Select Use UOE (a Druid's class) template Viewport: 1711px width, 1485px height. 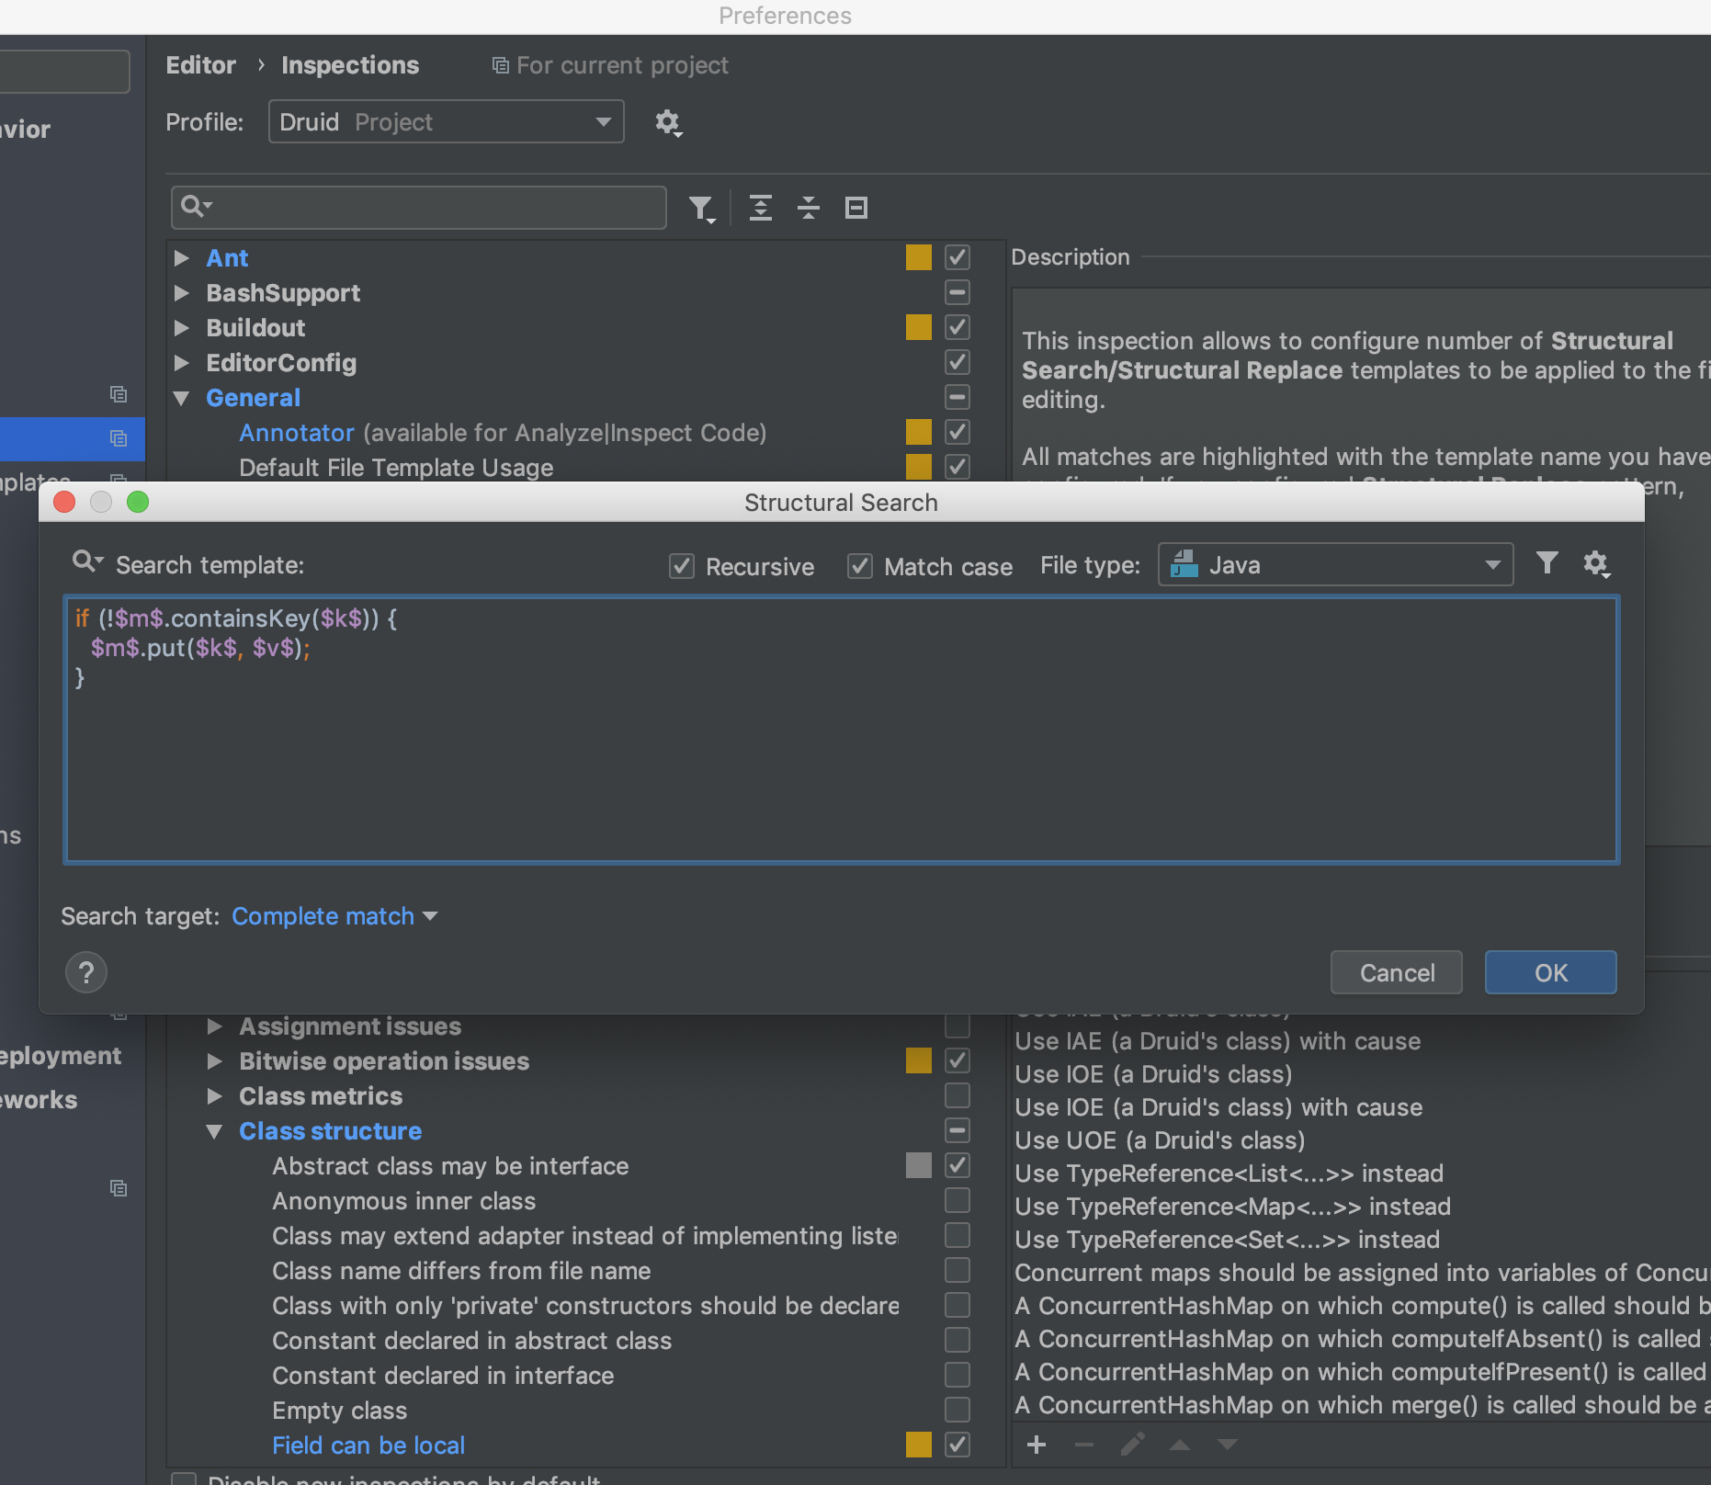pyautogui.click(x=1160, y=1140)
